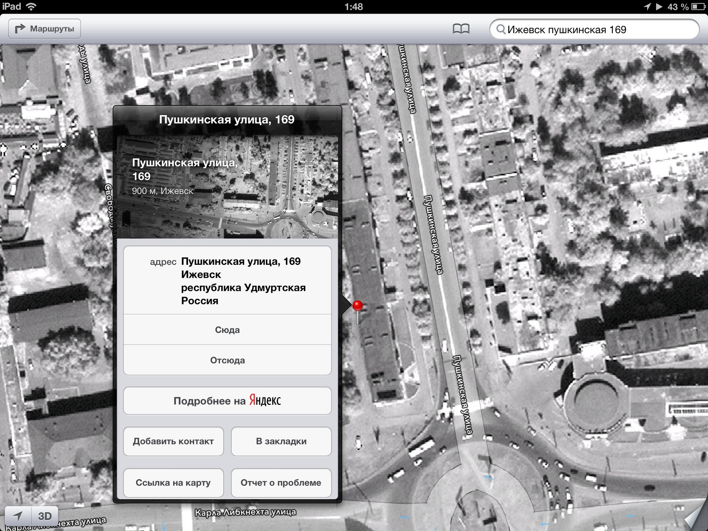Tap the popover title Пушкинская улица, 169
708x531 pixels.
[x=227, y=119]
